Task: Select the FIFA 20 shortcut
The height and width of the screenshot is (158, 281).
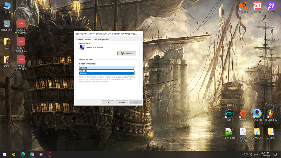Action: (257, 7)
